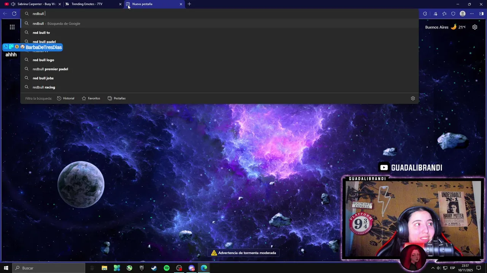Open the network status tray icon
487x273 pixels.
pos(445,268)
